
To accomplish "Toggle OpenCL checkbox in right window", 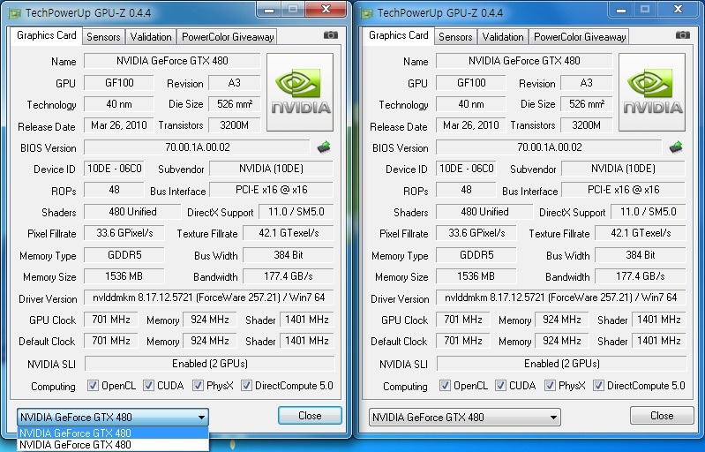I will pos(445,386).
